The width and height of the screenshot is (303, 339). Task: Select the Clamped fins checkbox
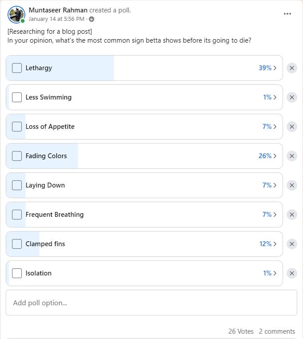(x=17, y=244)
